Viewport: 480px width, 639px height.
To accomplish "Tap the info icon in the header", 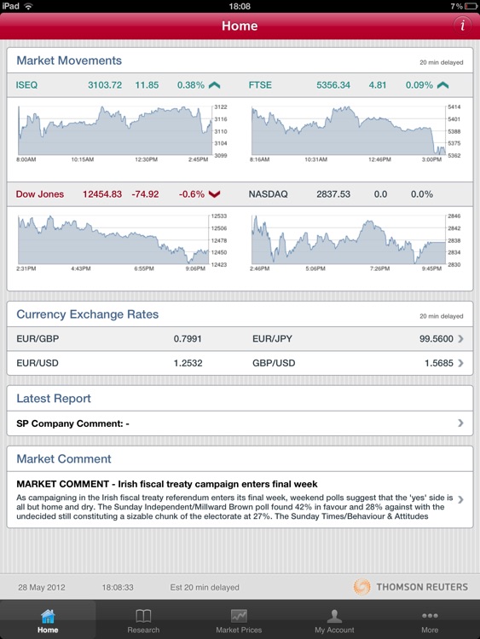I will [x=462, y=26].
